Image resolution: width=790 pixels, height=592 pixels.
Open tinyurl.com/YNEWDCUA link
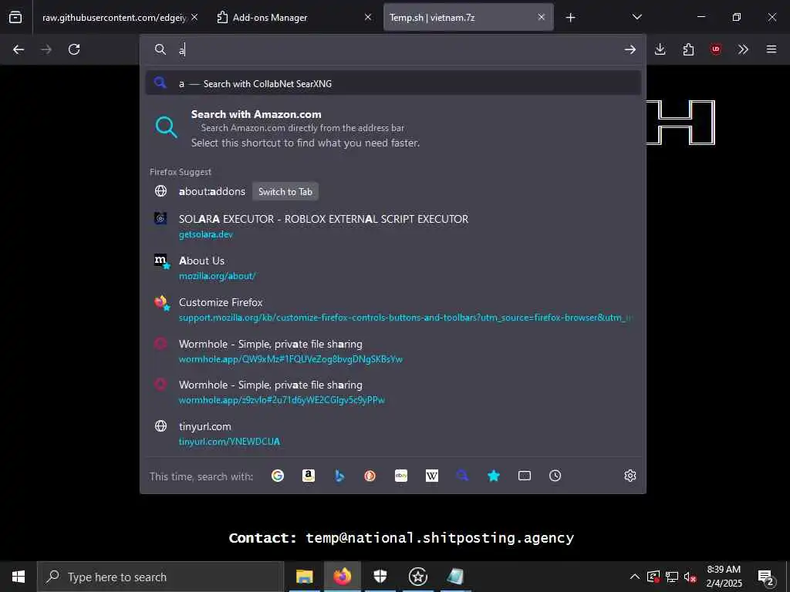point(229,442)
